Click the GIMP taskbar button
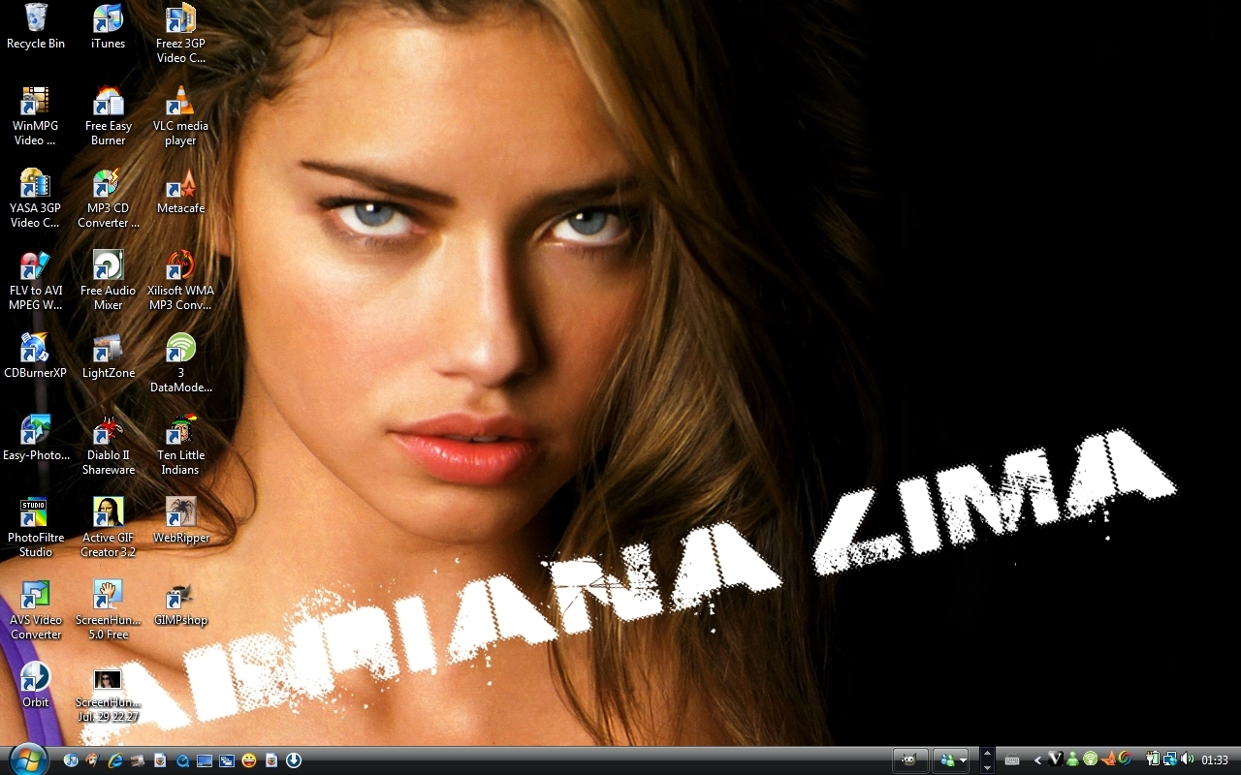Screen dimensions: 1241x775 [x=909, y=760]
